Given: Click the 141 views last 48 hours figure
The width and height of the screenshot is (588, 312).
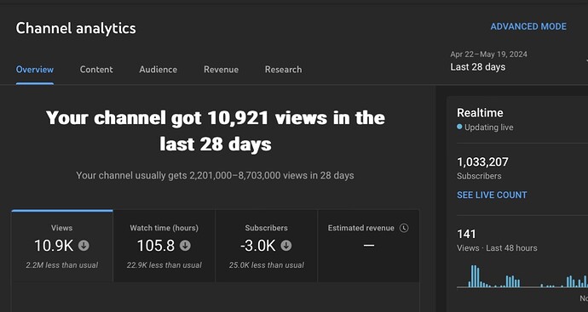Looking at the screenshot, I should pyautogui.click(x=466, y=234).
